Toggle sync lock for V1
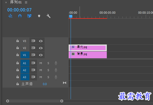 coord(33,55)
